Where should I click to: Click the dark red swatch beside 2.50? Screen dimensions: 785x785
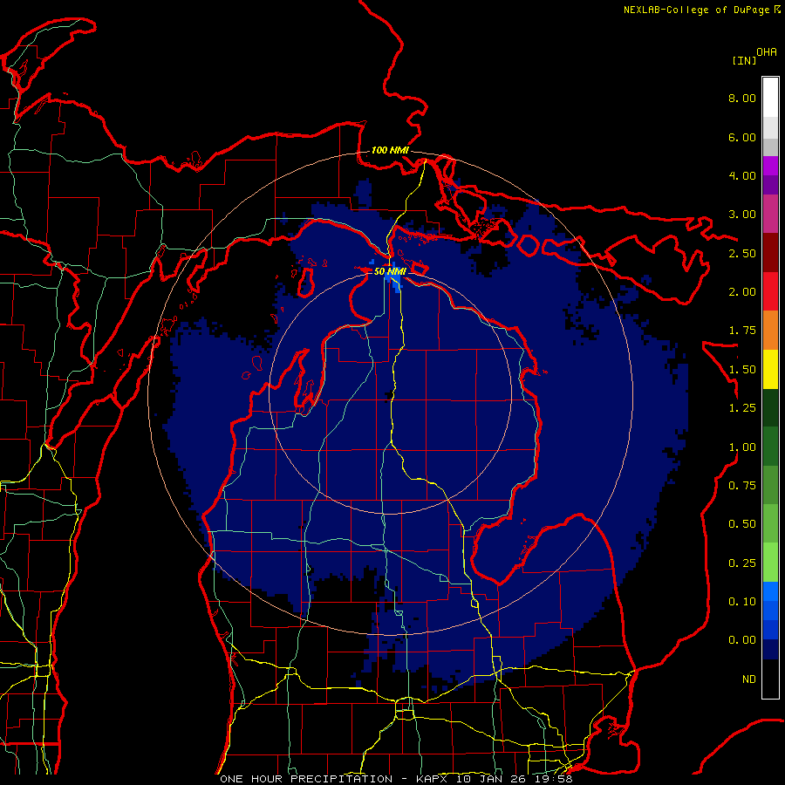[770, 253]
